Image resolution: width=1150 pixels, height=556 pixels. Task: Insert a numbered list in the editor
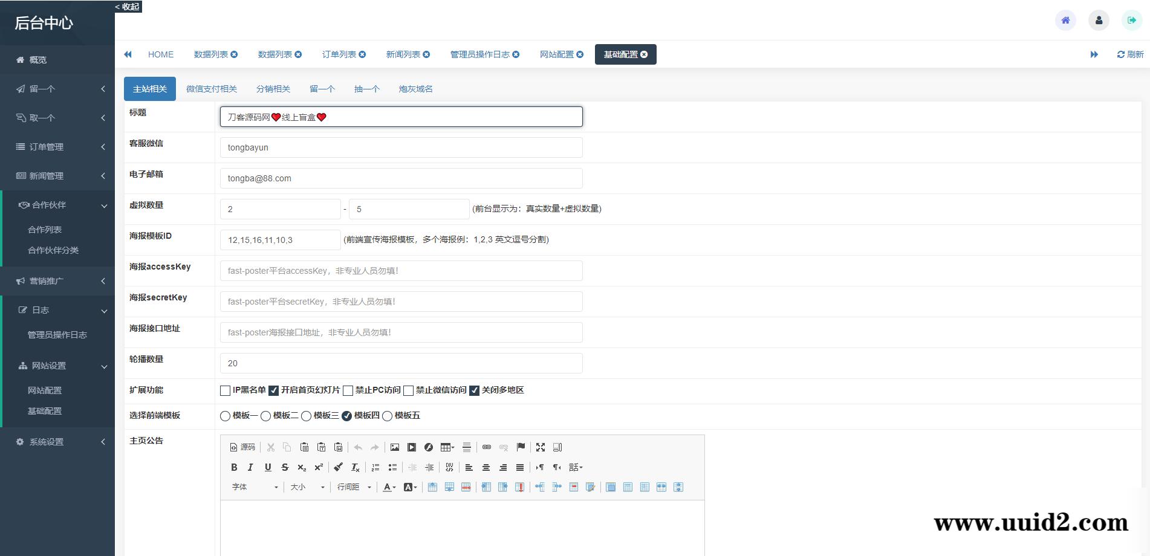[375, 467]
